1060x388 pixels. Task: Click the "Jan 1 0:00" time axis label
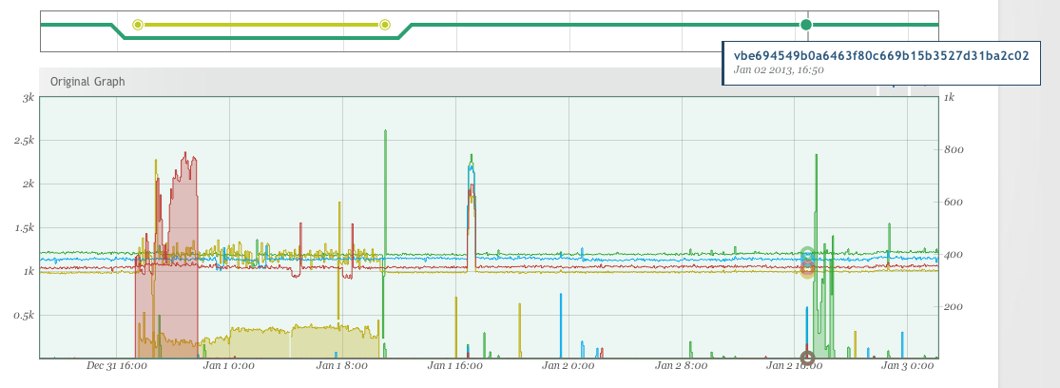229,366
